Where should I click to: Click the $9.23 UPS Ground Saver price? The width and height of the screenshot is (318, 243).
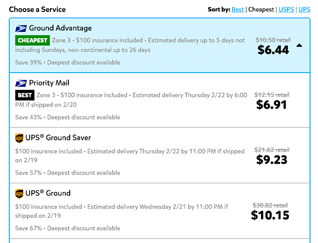point(272,160)
